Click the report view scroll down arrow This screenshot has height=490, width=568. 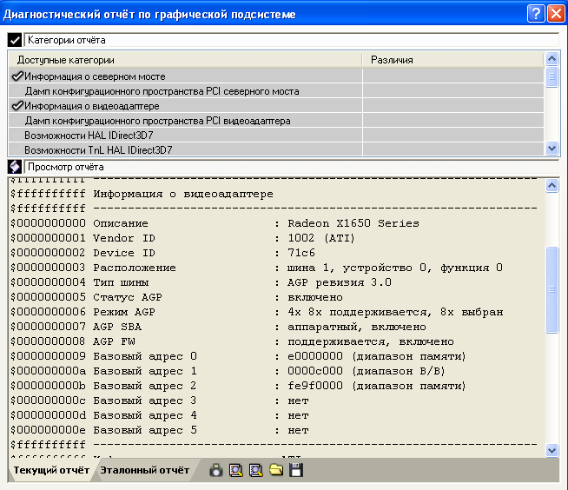coord(551,451)
